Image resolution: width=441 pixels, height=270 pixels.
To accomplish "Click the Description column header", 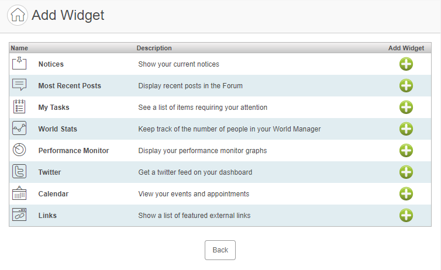I will 154,48.
